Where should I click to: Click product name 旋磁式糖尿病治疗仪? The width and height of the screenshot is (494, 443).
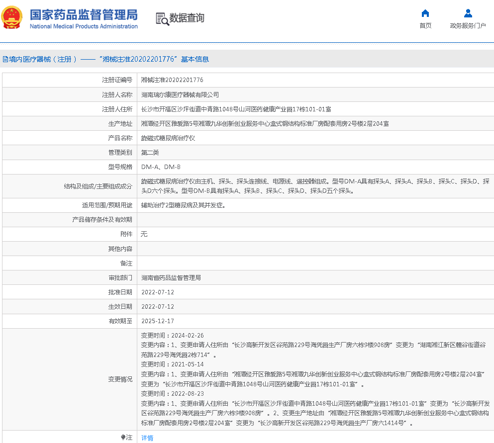pyautogui.click(x=168, y=138)
